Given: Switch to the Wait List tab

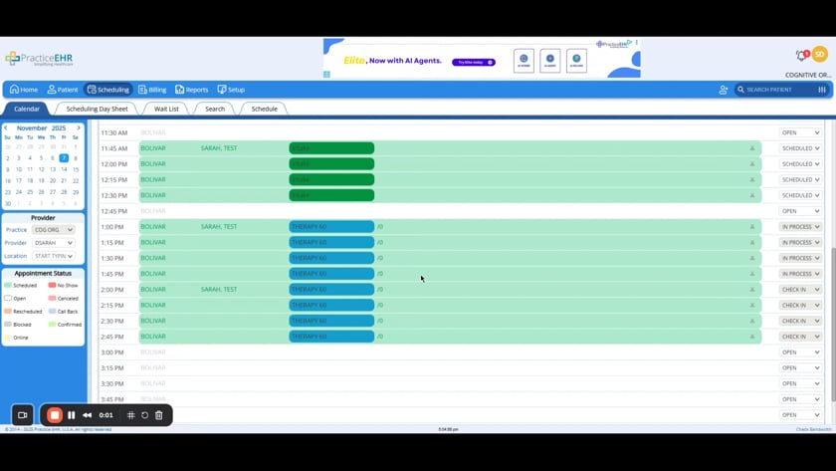Looking at the screenshot, I should click(x=166, y=109).
